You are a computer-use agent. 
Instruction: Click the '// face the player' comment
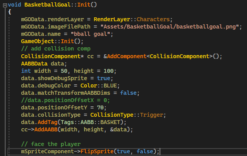tap(51, 144)
